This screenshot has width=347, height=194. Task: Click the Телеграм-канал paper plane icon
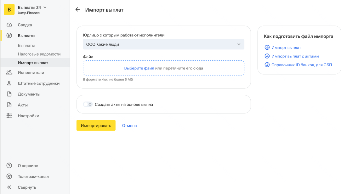coord(9,176)
